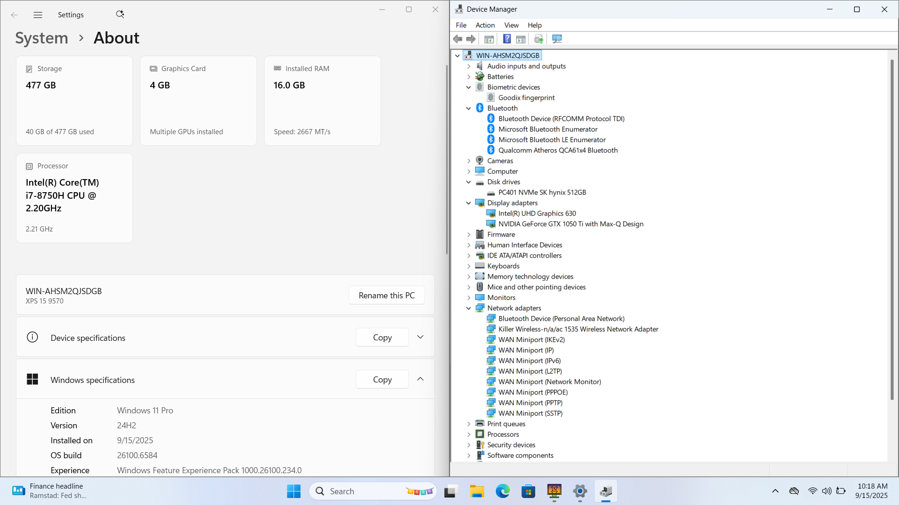Copy the Windows specifications
The width and height of the screenshot is (899, 505).
point(382,380)
